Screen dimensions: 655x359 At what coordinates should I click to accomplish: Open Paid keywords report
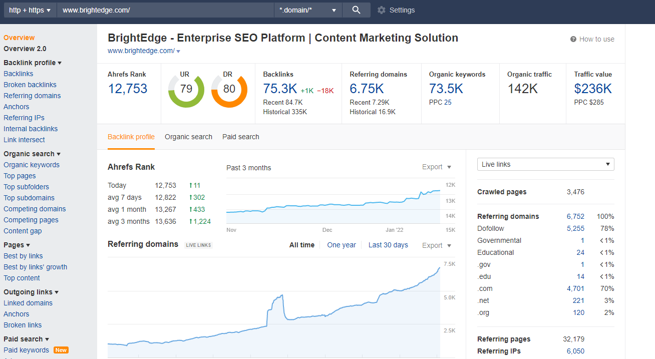[26, 350]
